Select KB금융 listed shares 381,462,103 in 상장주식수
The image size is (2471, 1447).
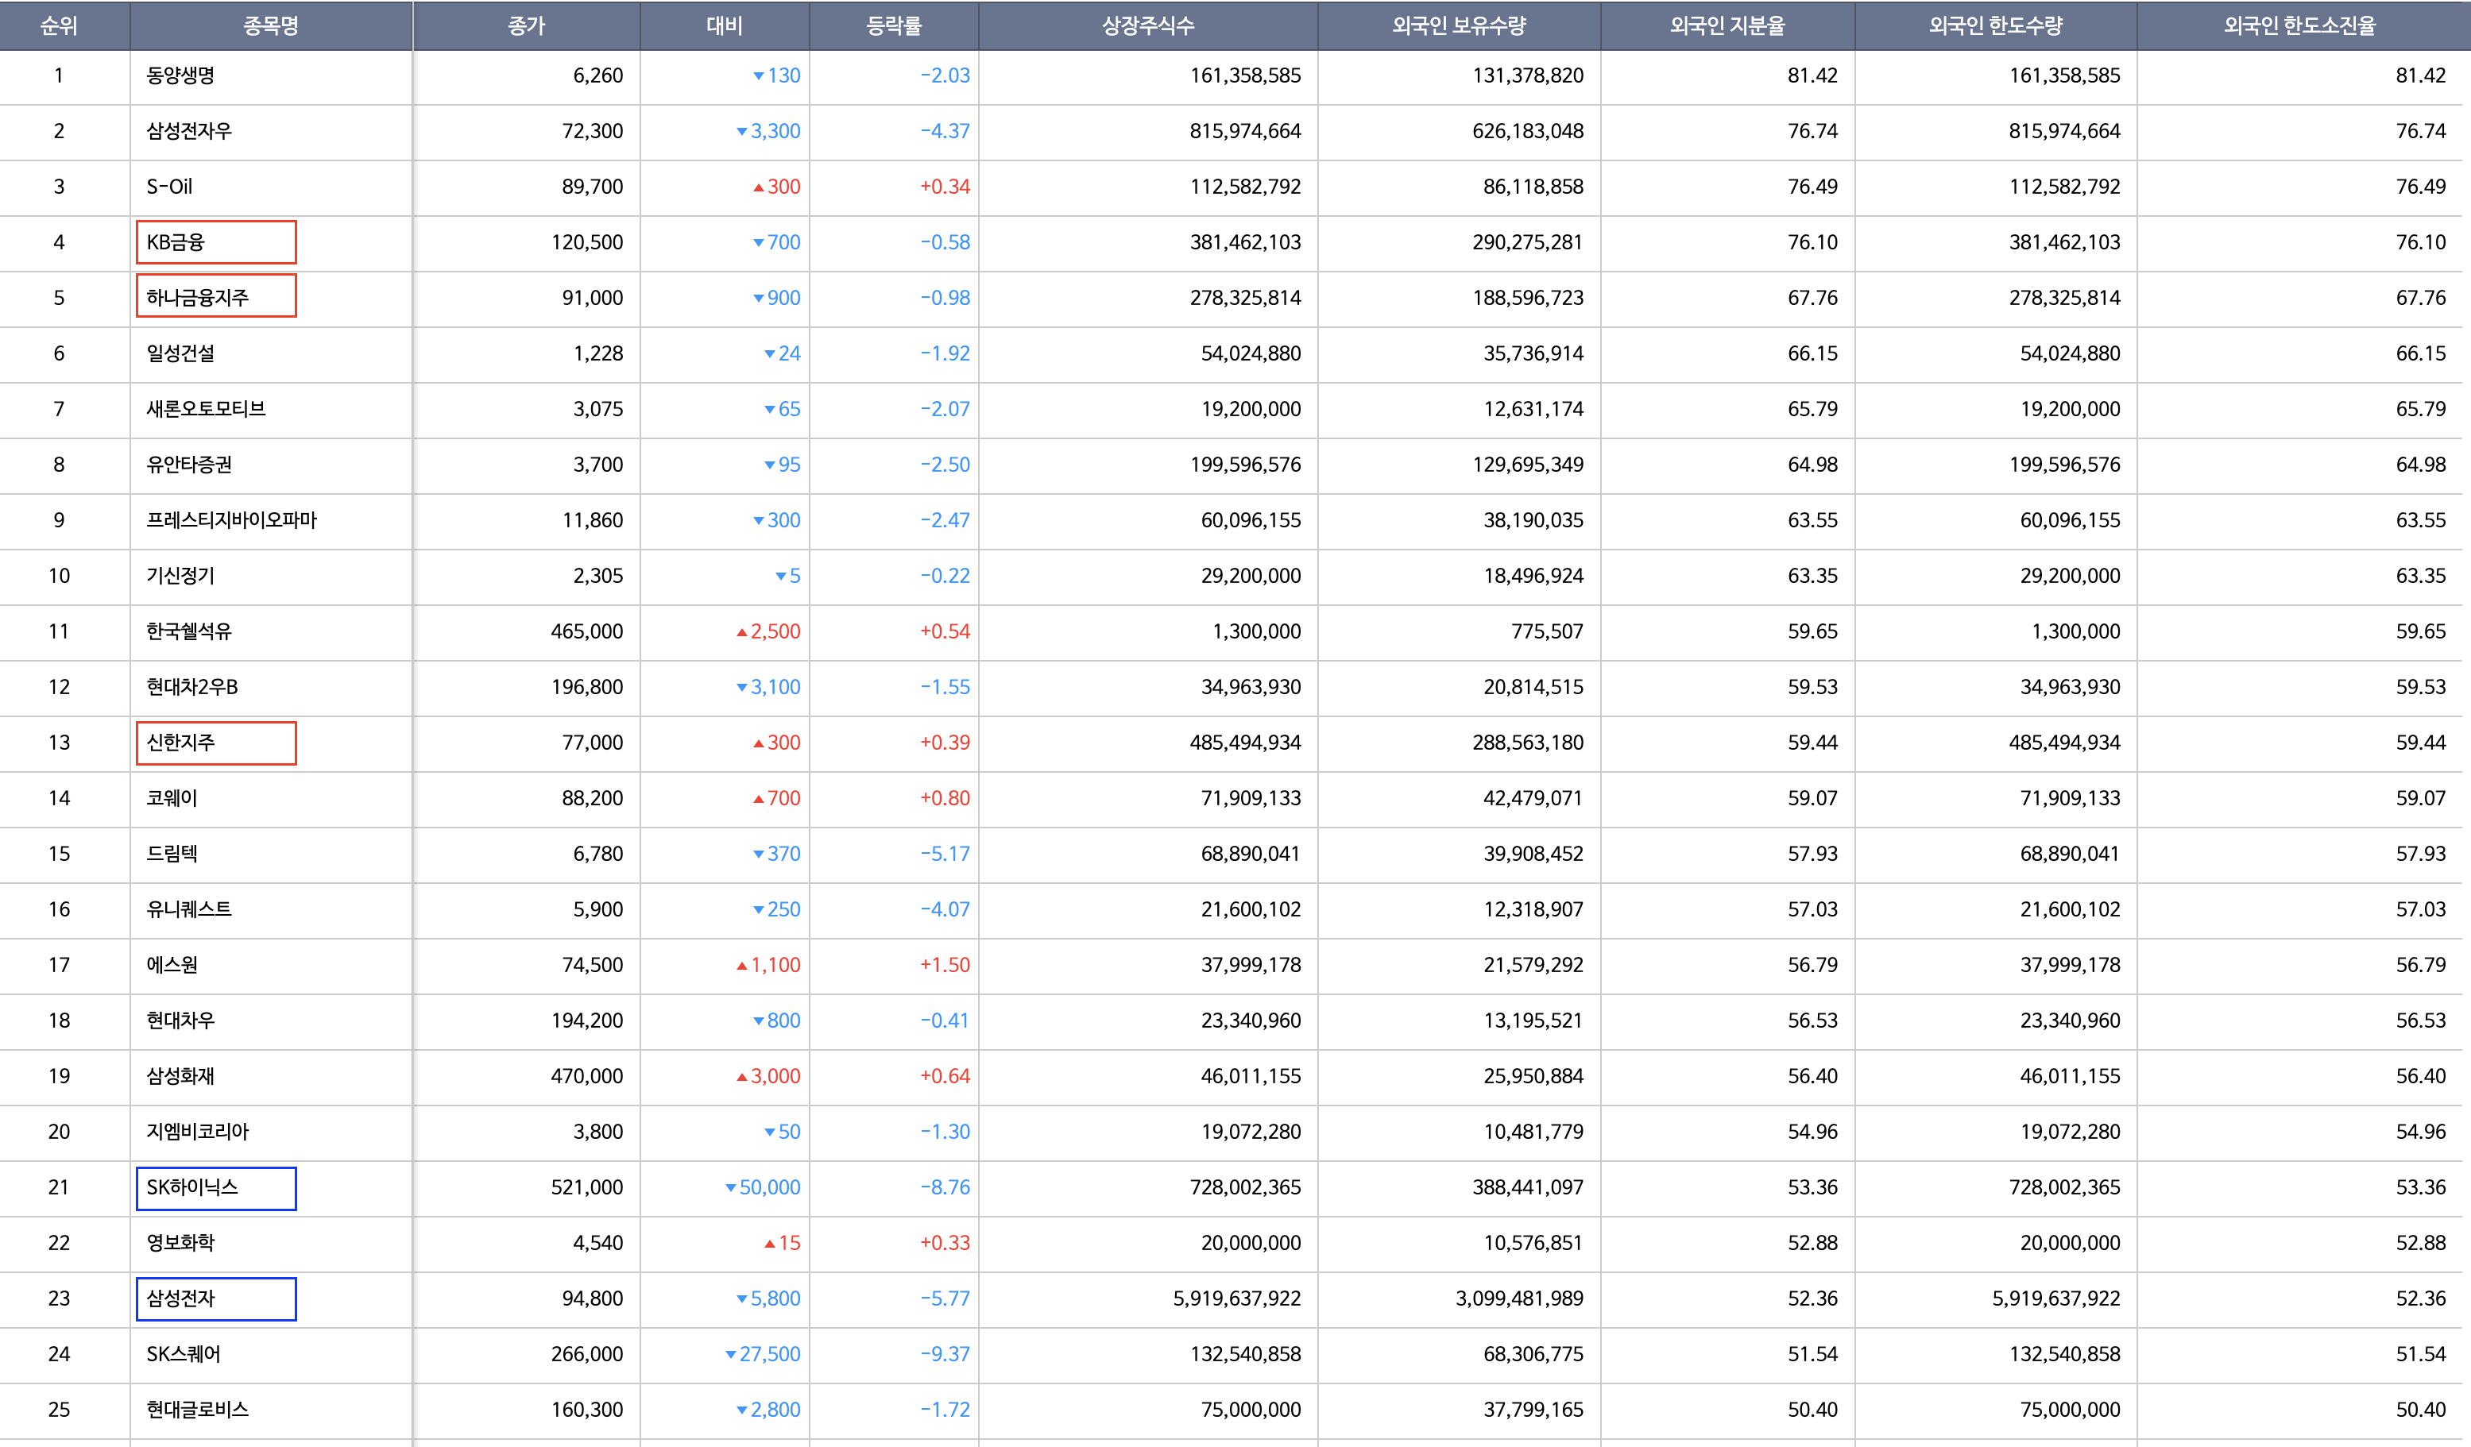[x=1245, y=242]
